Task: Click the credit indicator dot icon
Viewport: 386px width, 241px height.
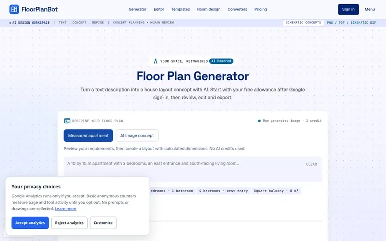Action: pyautogui.click(x=259, y=121)
